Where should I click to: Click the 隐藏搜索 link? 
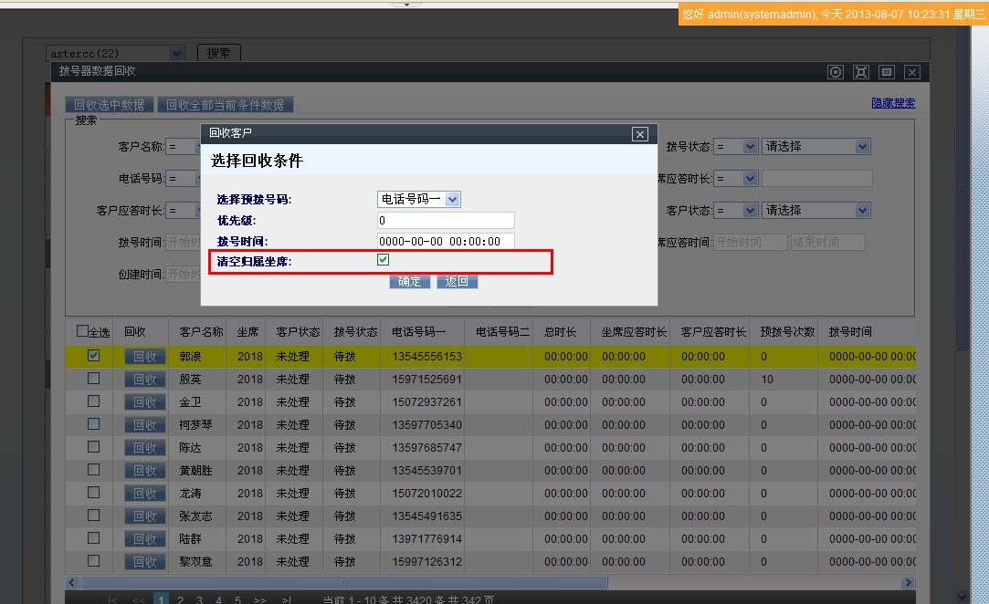(892, 104)
